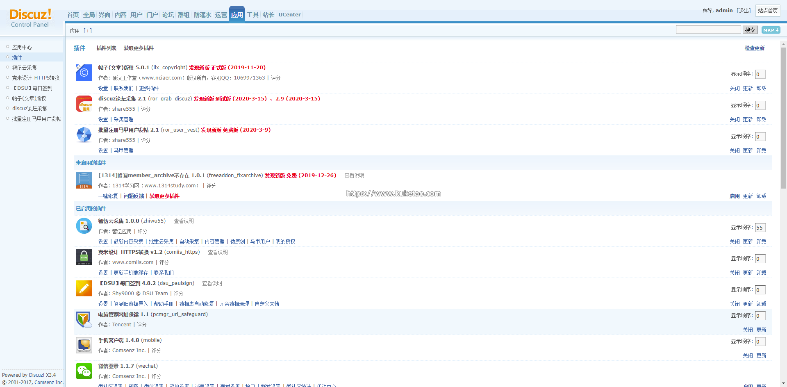The image size is (787, 387).
Task: Open the 防灌水 top menu
Action: [202, 15]
